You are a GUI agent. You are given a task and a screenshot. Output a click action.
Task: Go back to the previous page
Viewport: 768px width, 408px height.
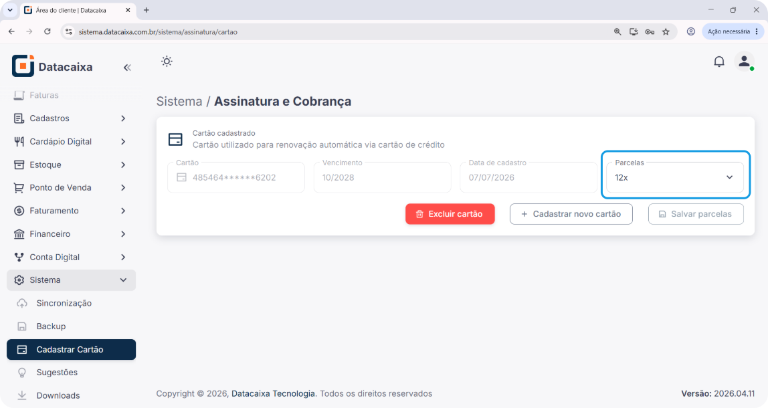click(12, 31)
